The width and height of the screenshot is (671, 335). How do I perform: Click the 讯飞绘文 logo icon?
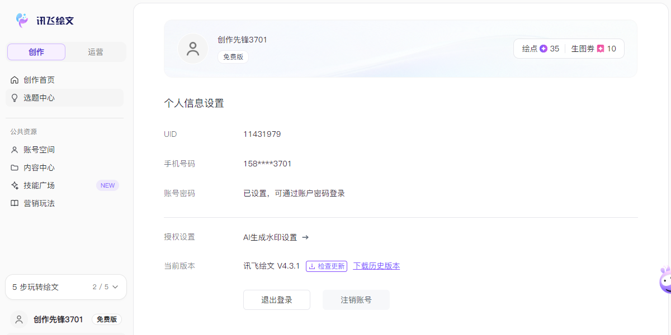pos(22,21)
